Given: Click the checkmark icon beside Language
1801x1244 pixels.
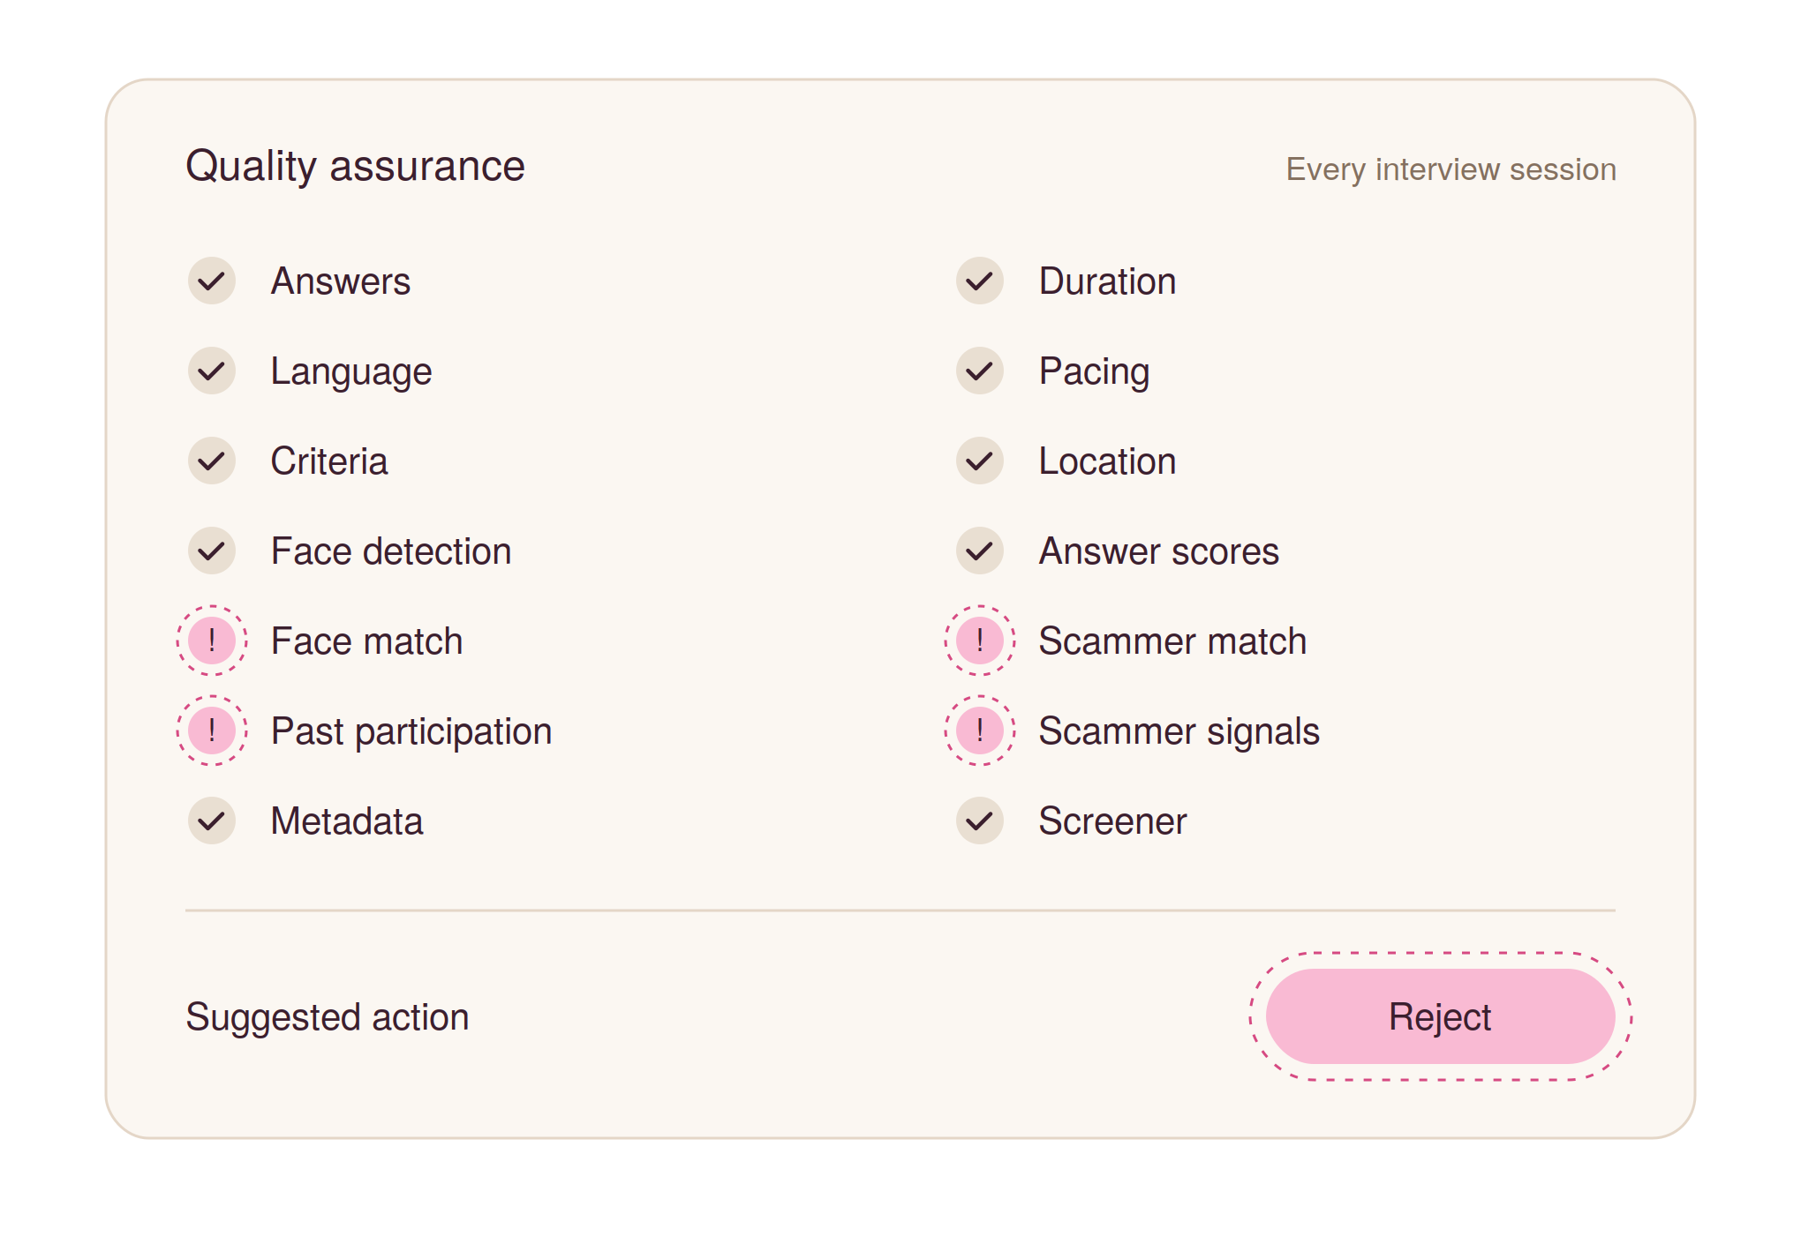Looking at the screenshot, I should 212,371.
